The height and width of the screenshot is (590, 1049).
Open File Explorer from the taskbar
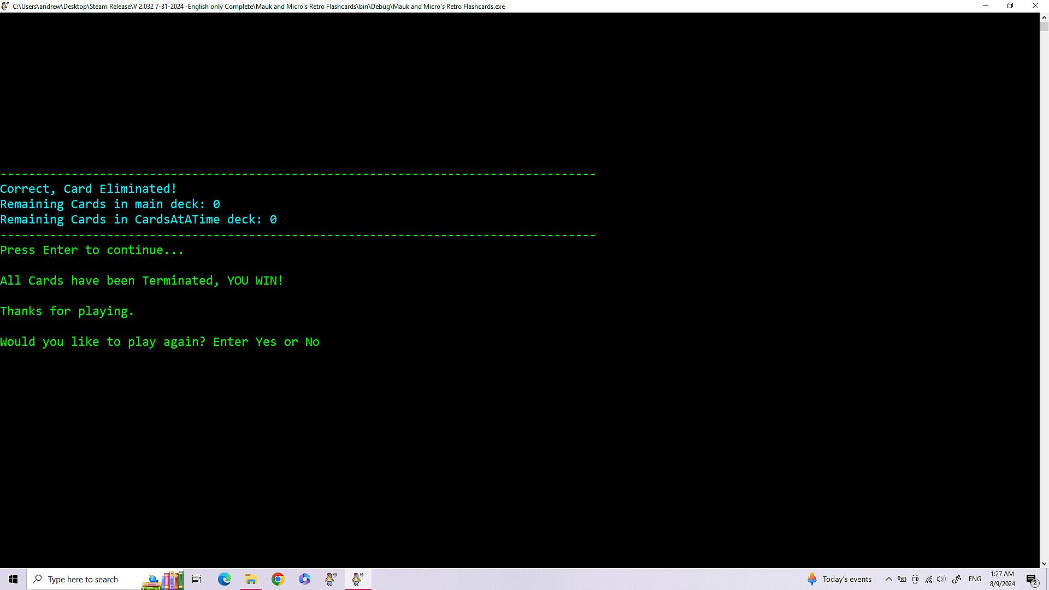[x=251, y=579]
